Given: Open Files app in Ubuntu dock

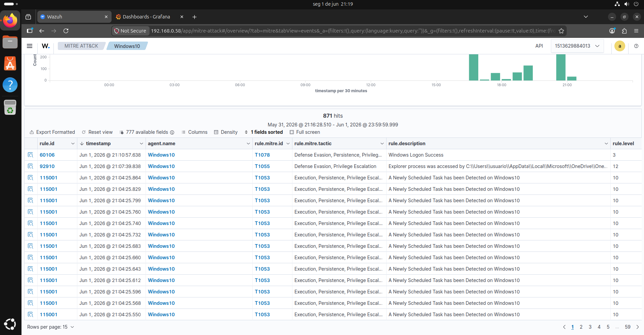Looking at the screenshot, I should tap(10, 42).
